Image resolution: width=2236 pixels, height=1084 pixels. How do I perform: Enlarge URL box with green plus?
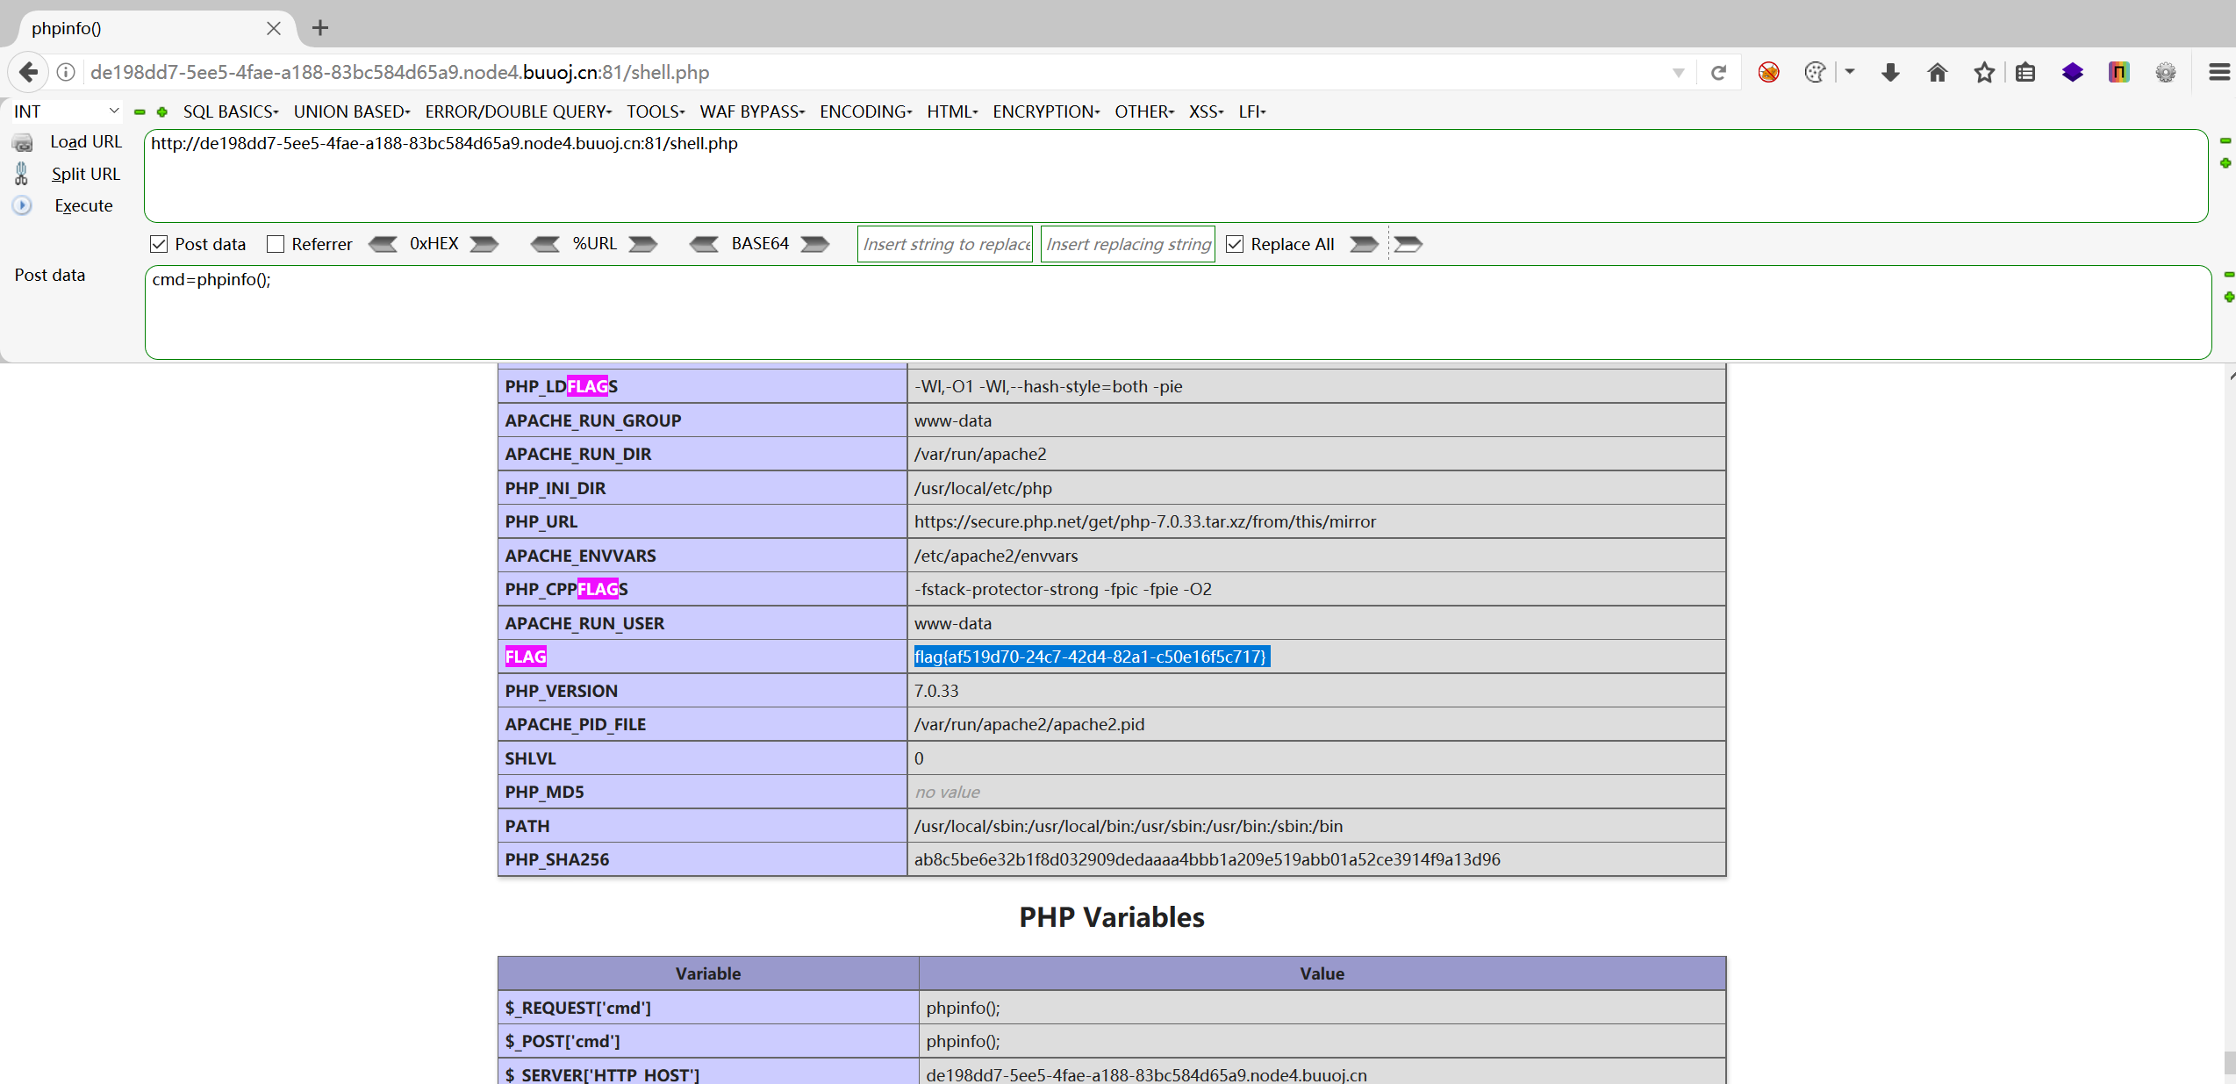pos(2225,163)
